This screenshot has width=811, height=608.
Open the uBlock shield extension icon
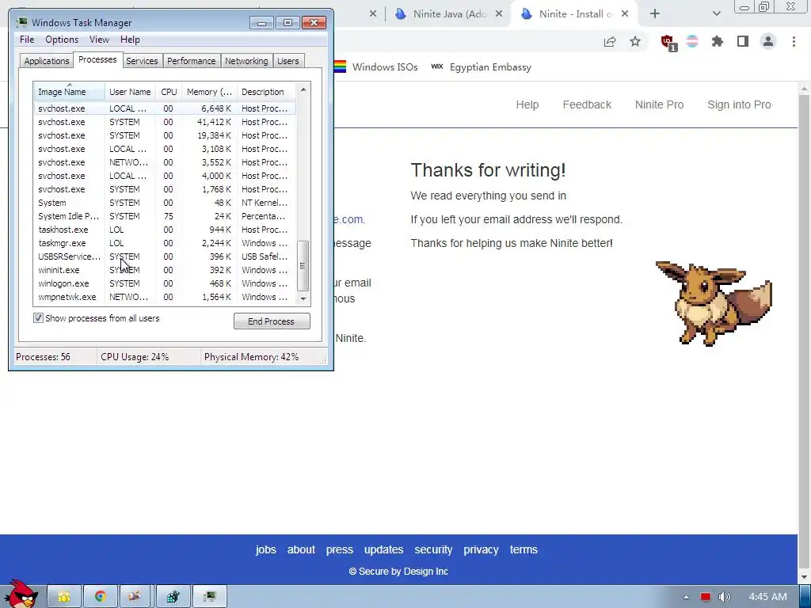point(668,43)
